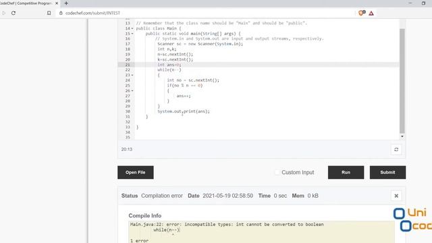Image resolution: width=432 pixels, height=243 pixels.
Task: Click the 'int no = sc.nextInt();' line
Action: point(193,80)
